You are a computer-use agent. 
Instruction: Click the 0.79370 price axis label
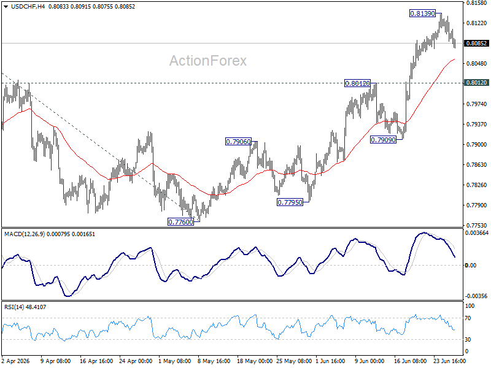tap(477, 125)
